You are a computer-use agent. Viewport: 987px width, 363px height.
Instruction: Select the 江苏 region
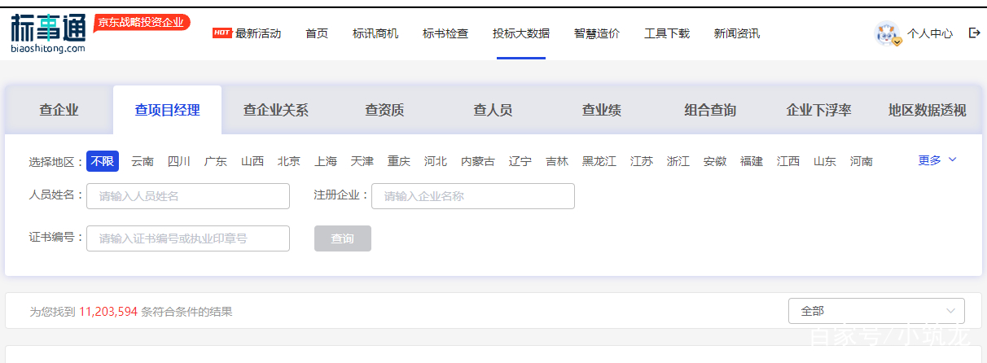pos(642,161)
